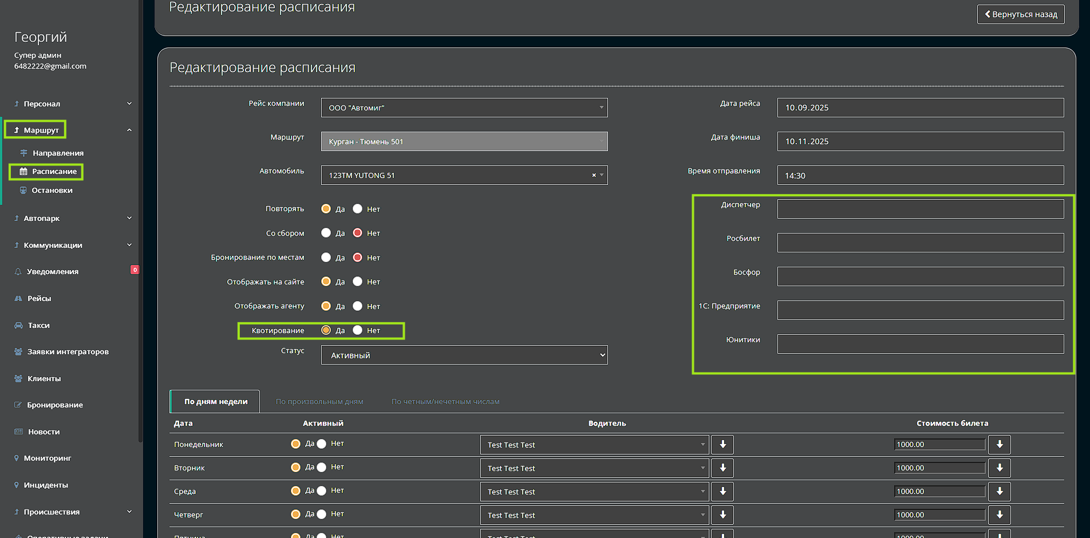Clear the selected vehicle with the × icon
This screenshot has width=1090, height=538.
[594, 176]
